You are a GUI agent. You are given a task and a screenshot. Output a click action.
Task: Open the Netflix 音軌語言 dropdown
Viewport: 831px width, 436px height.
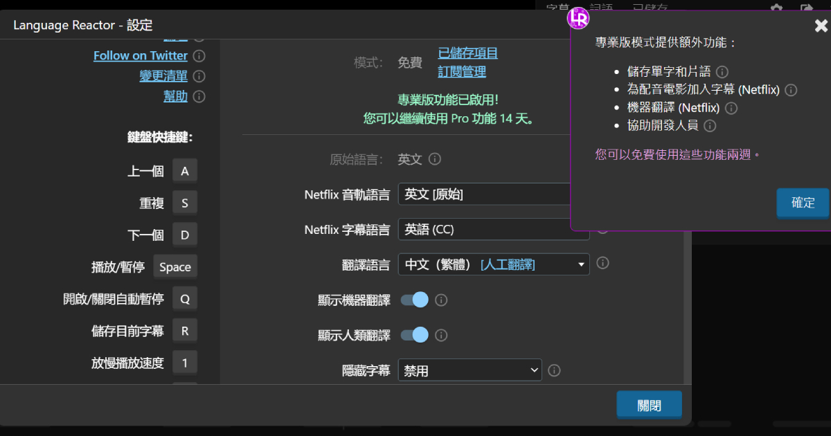point(485,194)
